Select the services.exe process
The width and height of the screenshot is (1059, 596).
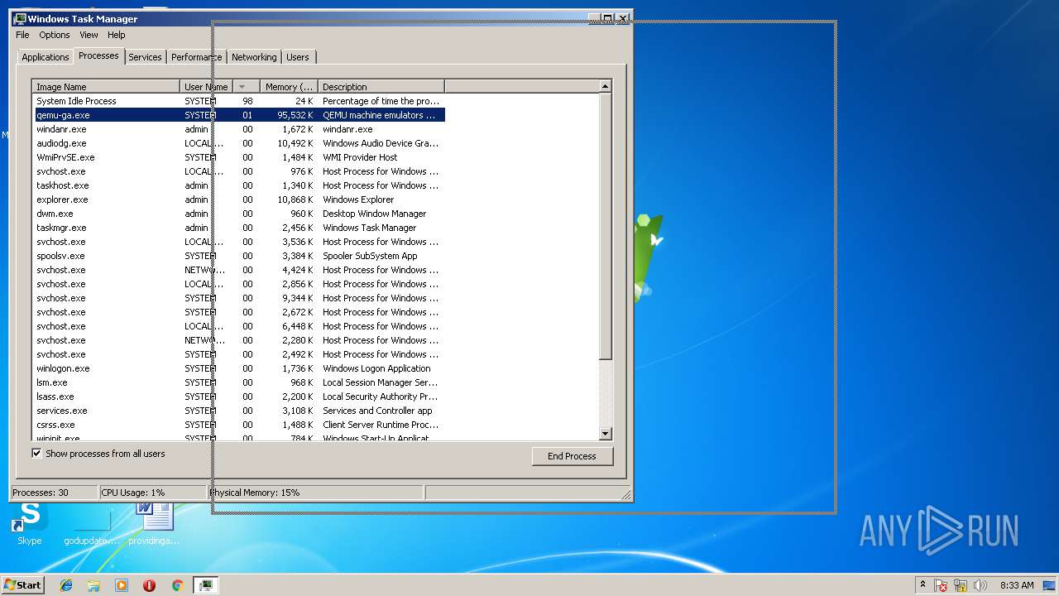pyautogui.click(x=240, y=411)
